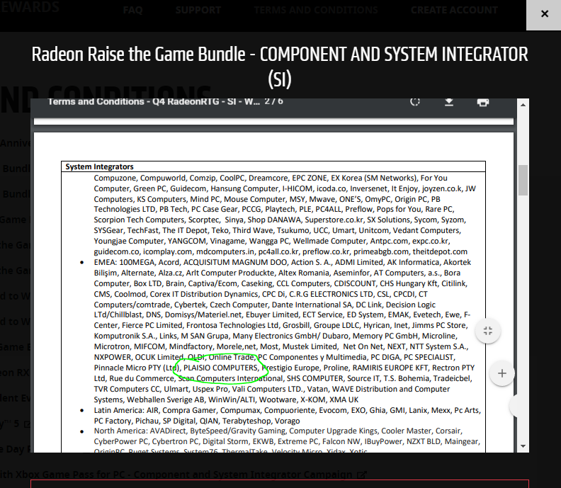Click the text 'Scorpion Tech Computers'
561x488 pixels.
point(139,220)
